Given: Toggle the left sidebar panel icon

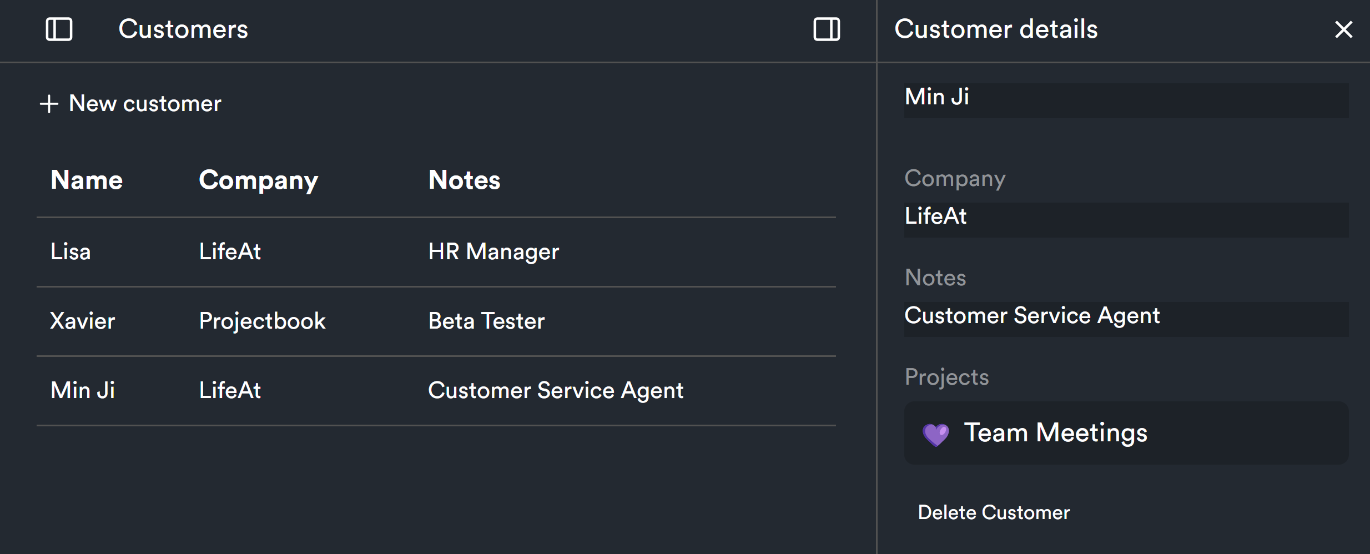Looking at the screenshot, I should [59, 29].
